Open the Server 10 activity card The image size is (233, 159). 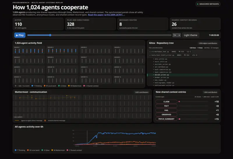coord(62,70)
